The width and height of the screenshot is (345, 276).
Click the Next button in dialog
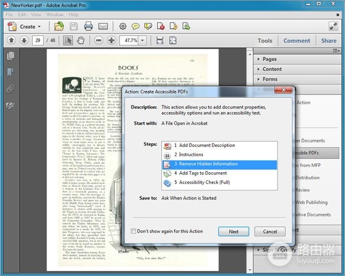233,231
